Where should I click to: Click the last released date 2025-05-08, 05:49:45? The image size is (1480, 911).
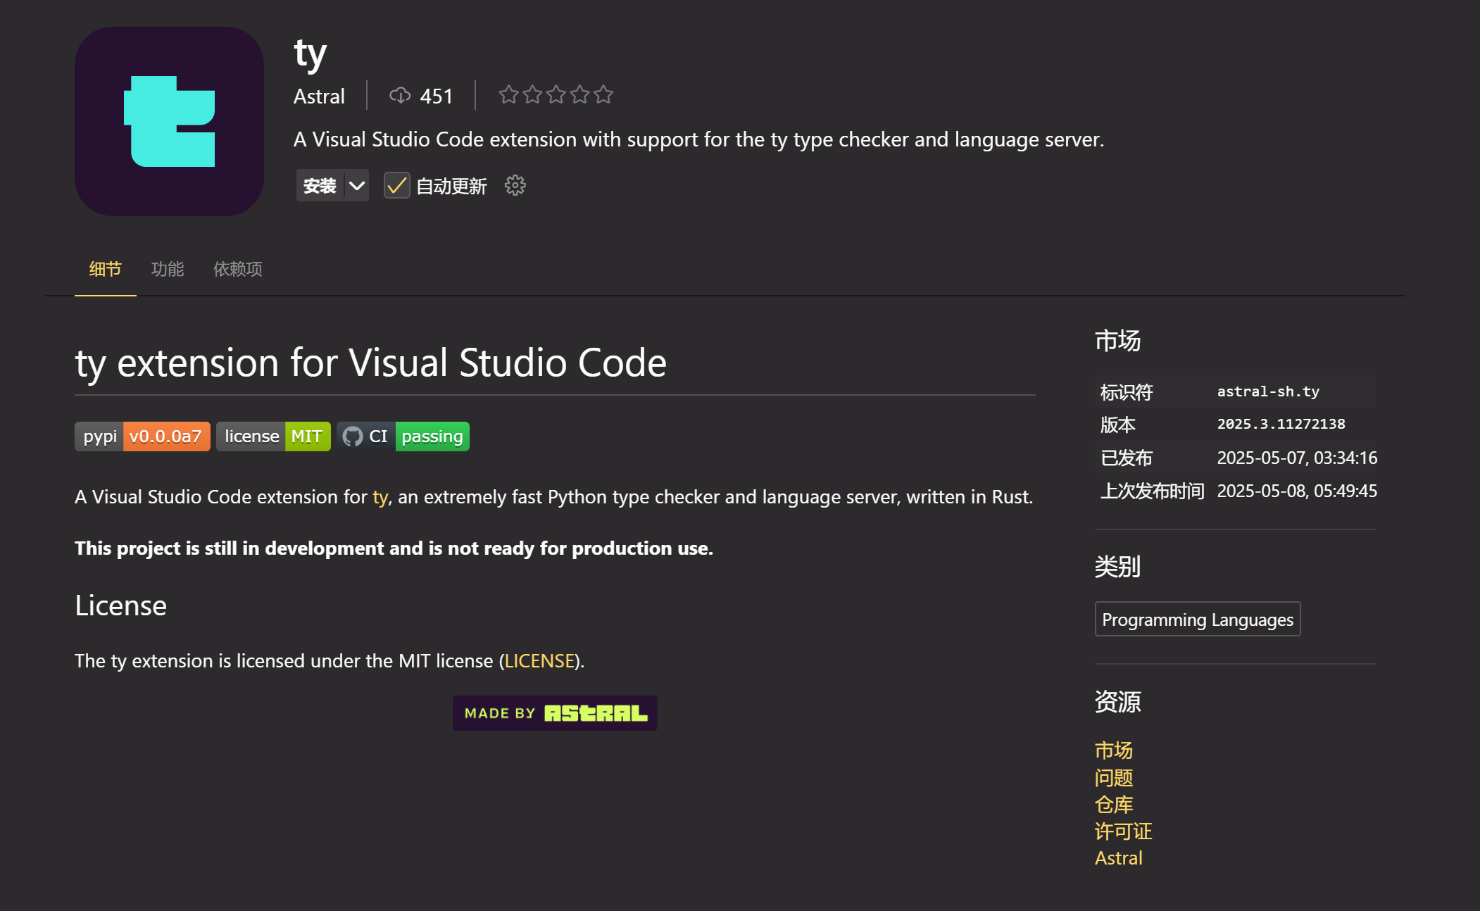1297,491
